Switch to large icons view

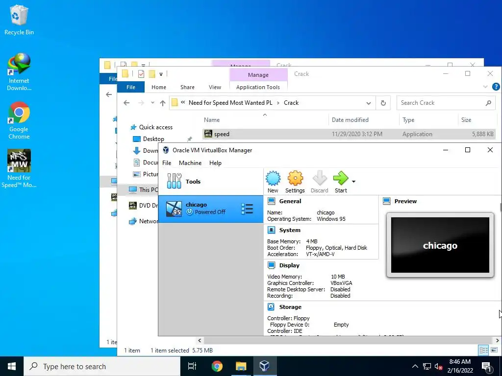point(494,351)
